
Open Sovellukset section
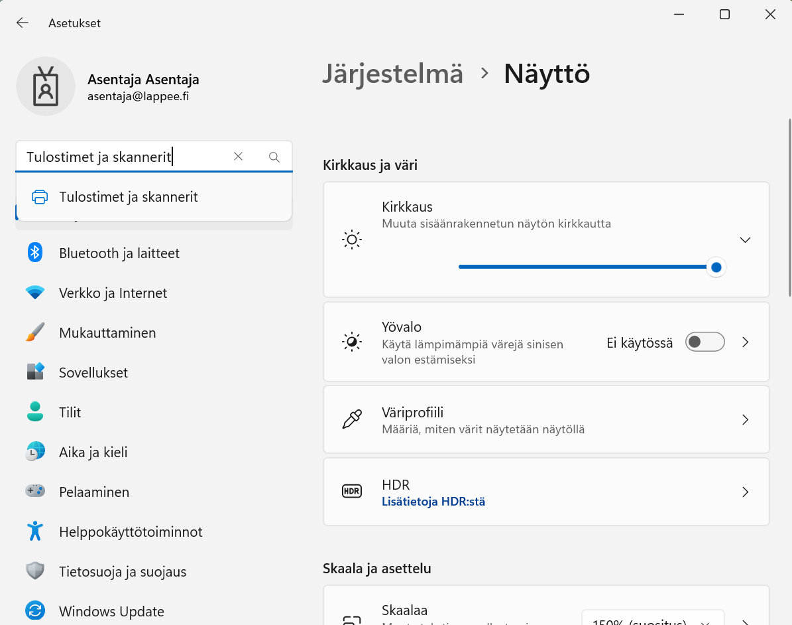[x=154, y=372]
